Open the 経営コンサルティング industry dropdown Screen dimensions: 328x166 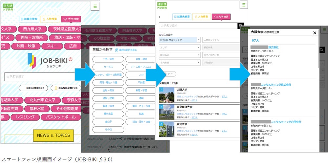[180, 40]
